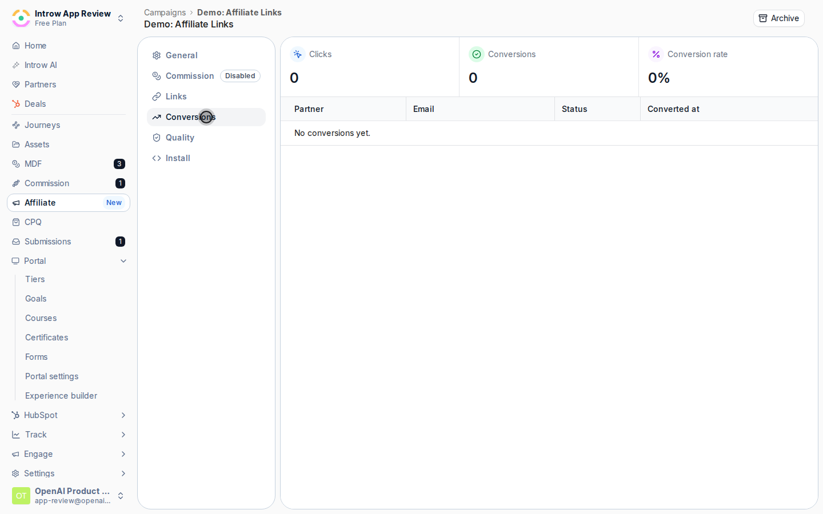Expand the Engage section chevron

pyautogui.click(x=123, y=454)
